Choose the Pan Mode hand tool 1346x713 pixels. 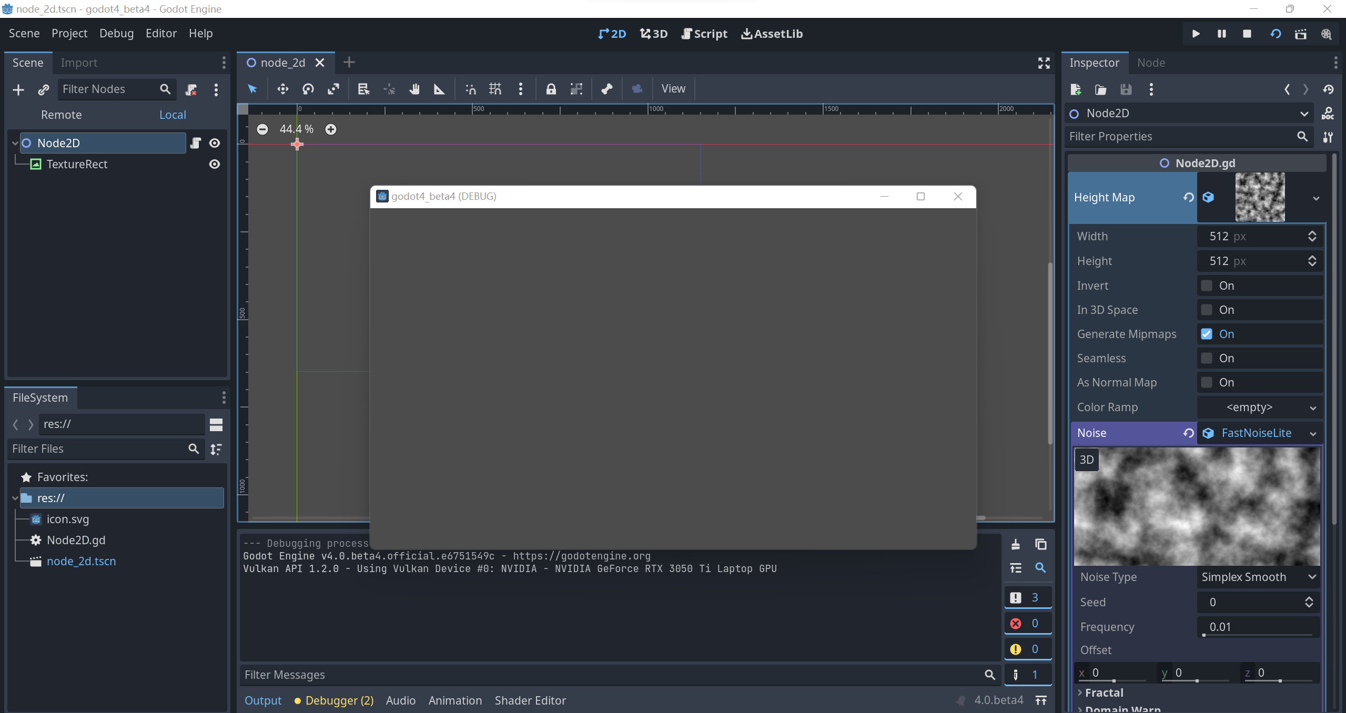coord(414,89)
